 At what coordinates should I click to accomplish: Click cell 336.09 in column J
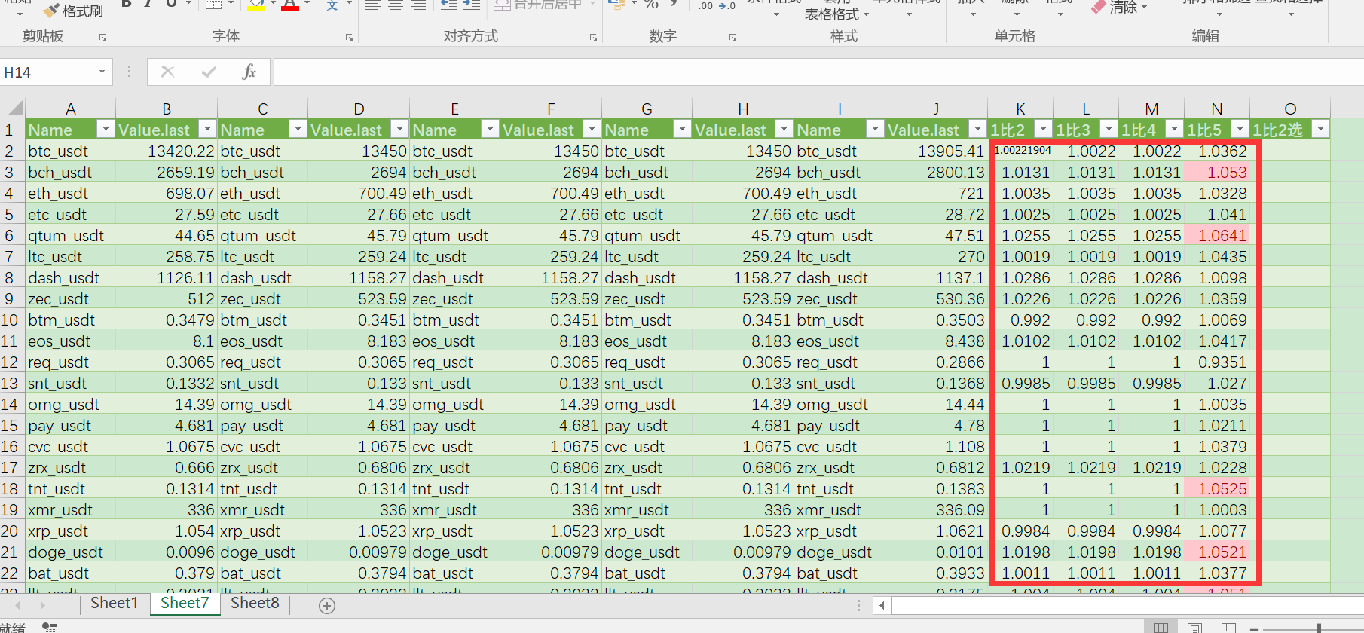[935, 510]
